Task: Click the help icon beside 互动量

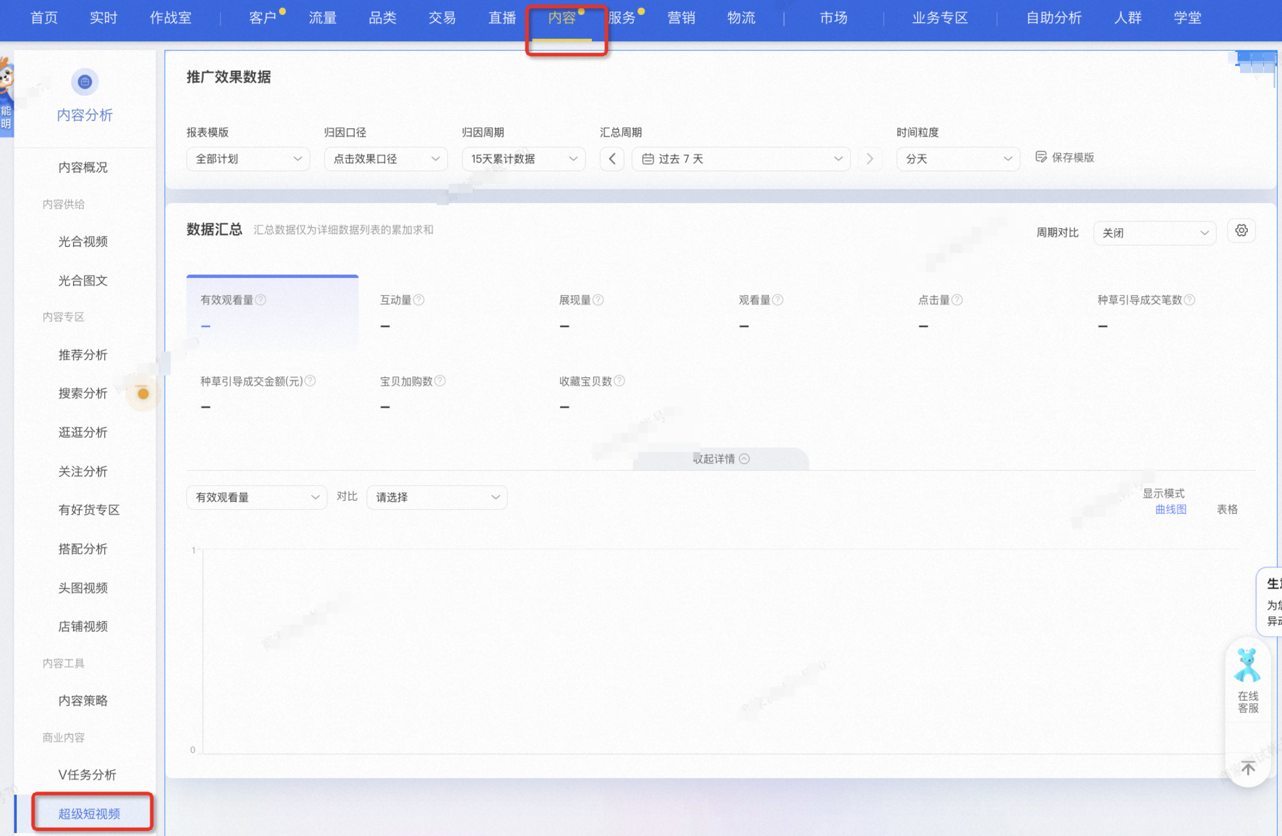Action: click(x=419, y=300)
